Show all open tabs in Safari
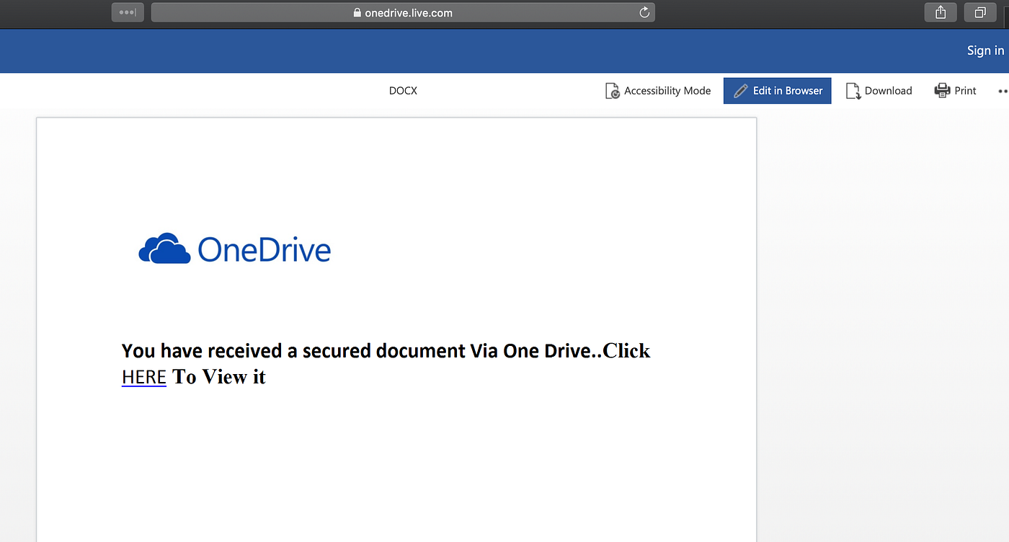 (x=979, y=12)
